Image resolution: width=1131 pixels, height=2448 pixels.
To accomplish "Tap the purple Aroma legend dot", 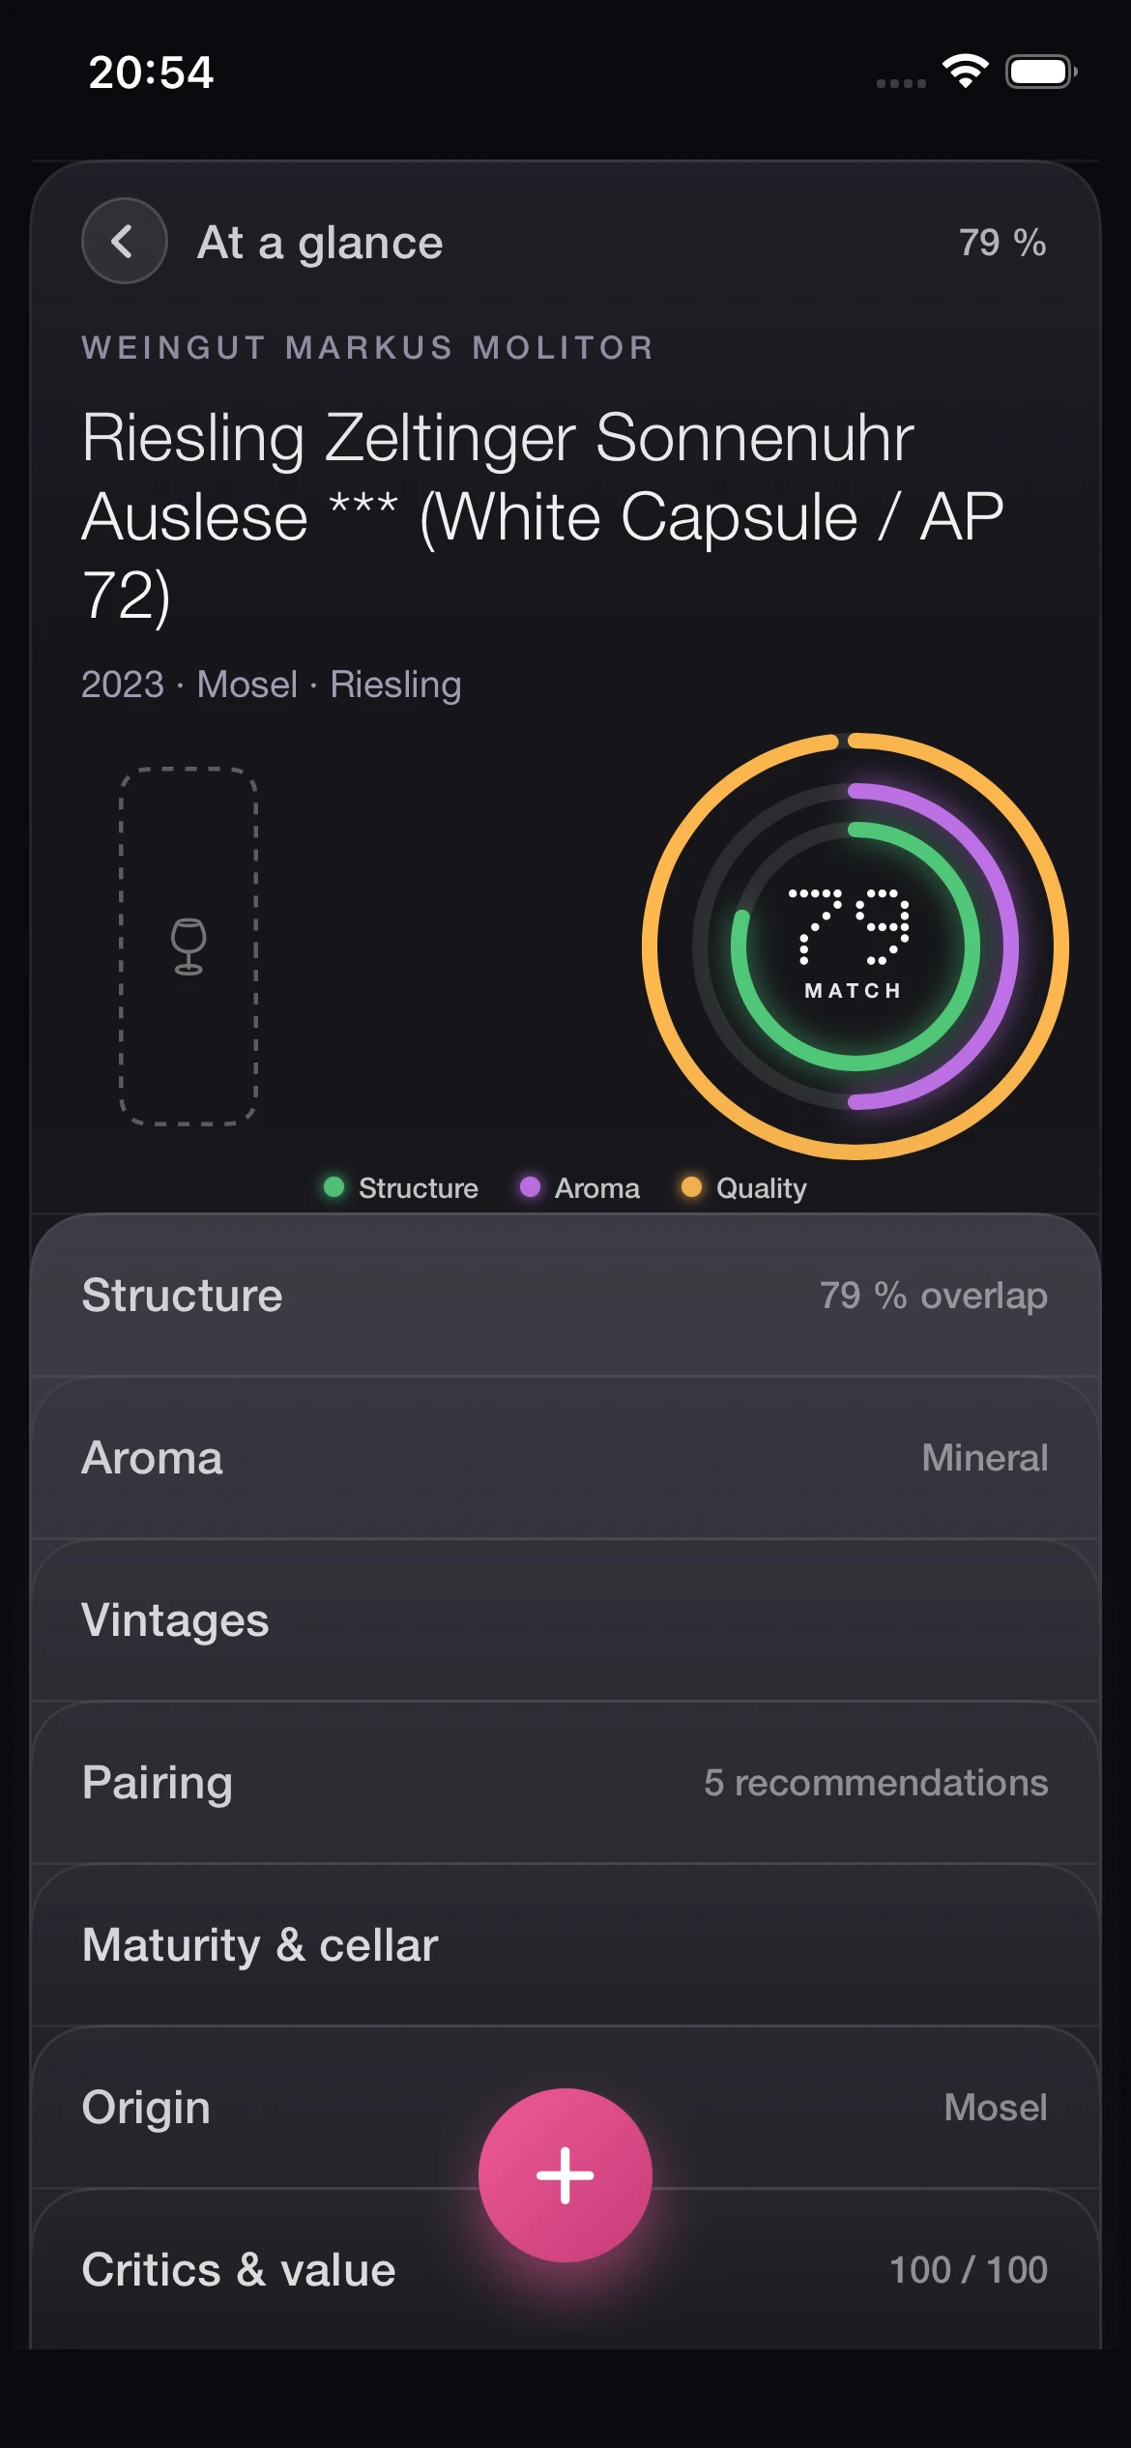I will click(x=530, y=1187).
